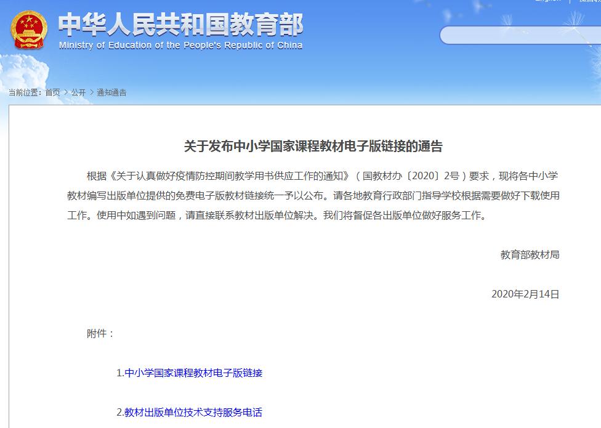Viewport: 601px width, 428px height.
Task: Open attachment 中小学国家课程教材电子版链接
Action: point(193,373)
